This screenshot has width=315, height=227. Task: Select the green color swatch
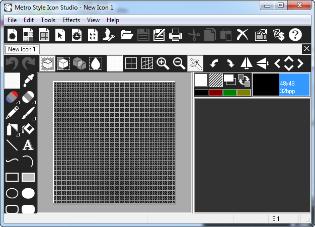[229, 92]
